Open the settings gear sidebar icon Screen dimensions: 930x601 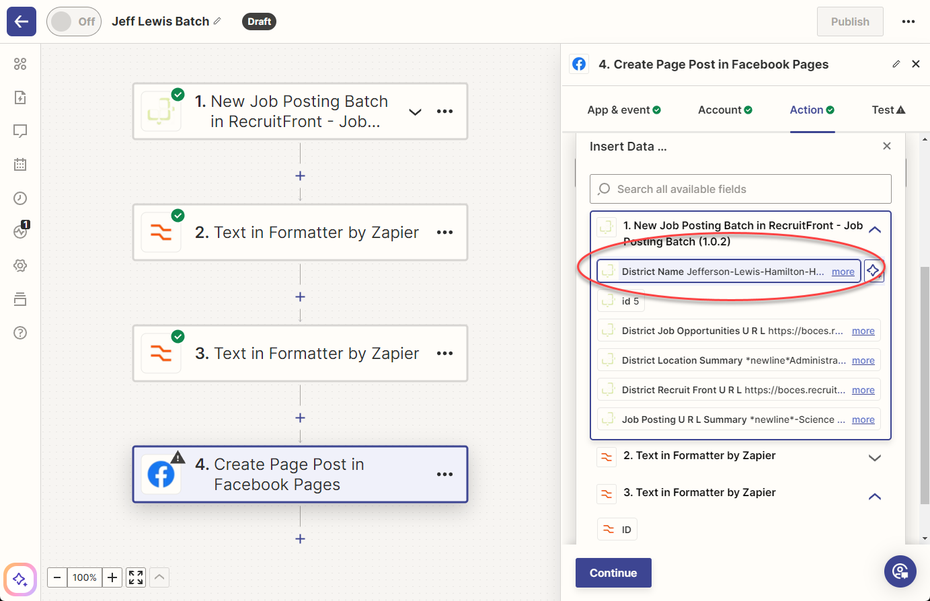click(20, 266)
